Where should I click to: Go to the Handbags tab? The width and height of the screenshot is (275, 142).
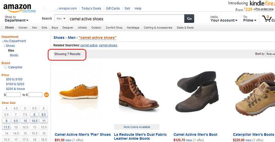click(x=133, y=28)
